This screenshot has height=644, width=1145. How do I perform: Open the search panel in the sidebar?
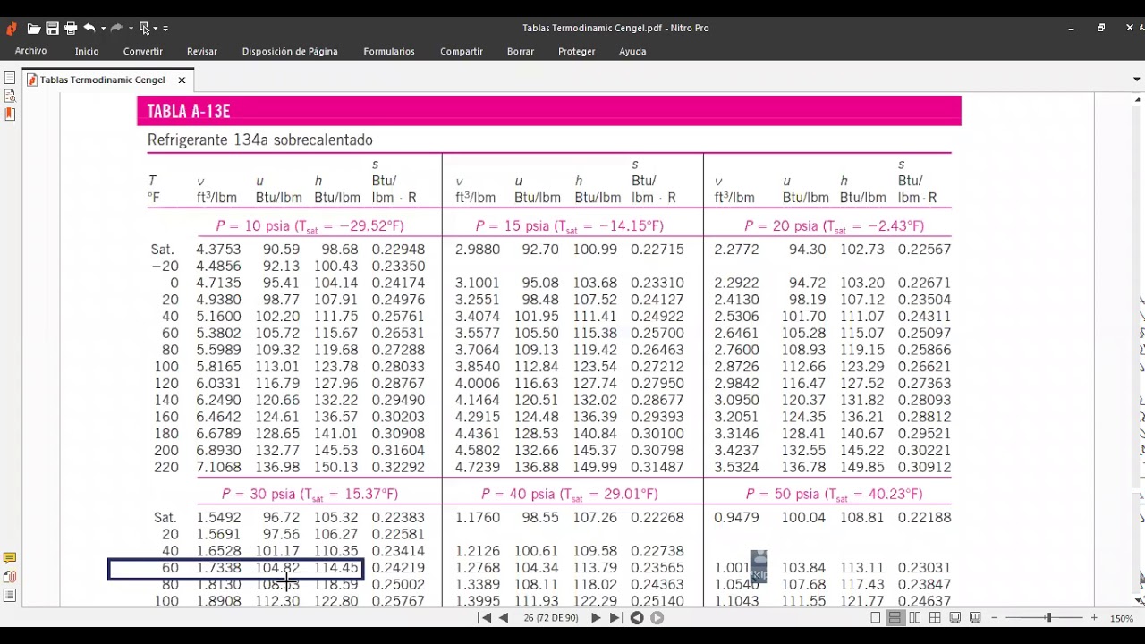[x=10, y=96]
